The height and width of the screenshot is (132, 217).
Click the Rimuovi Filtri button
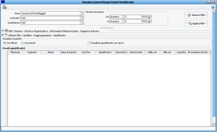click(196, 15)
